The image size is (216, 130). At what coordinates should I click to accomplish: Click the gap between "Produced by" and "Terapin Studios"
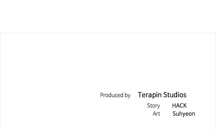(x=134, y=95)
